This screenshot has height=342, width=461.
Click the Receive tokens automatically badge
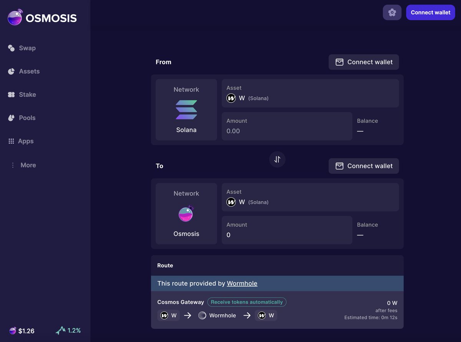click(247, 302)
